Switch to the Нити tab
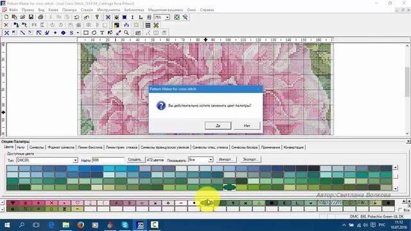The image size is (411, 231). click(21, 148)
